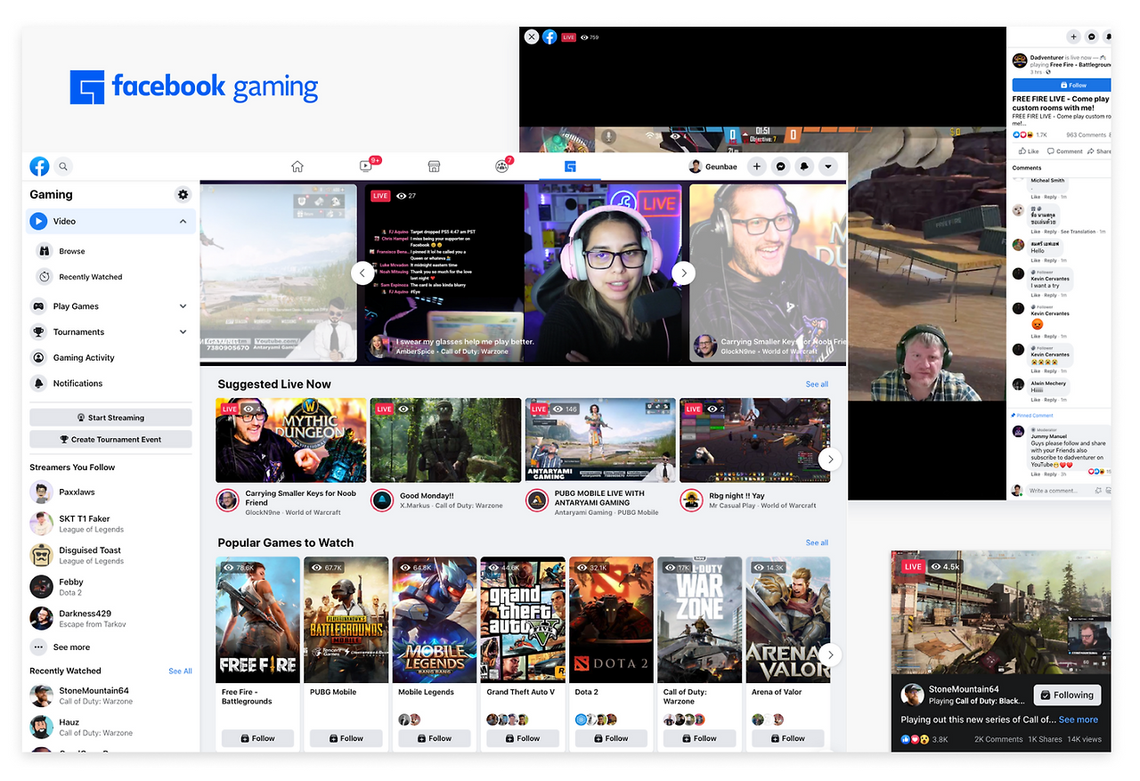
Task: Click See All next to Recently Watched
Action: pyautogui.click(x=180, y=671)
